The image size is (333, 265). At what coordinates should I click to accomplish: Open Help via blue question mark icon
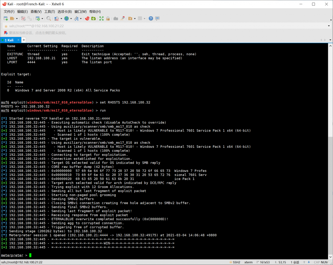point(151,19)
